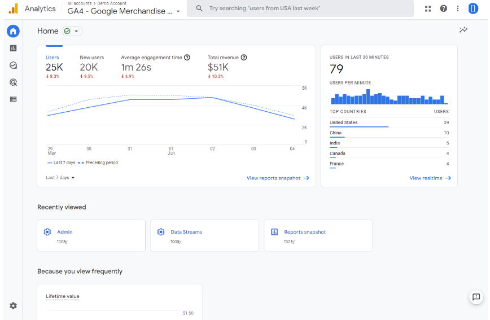Click the China country row
The image size is (490, 320).
click(x=389, y=133)
